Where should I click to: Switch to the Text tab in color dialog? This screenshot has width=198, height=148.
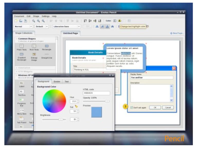point(67,81)
